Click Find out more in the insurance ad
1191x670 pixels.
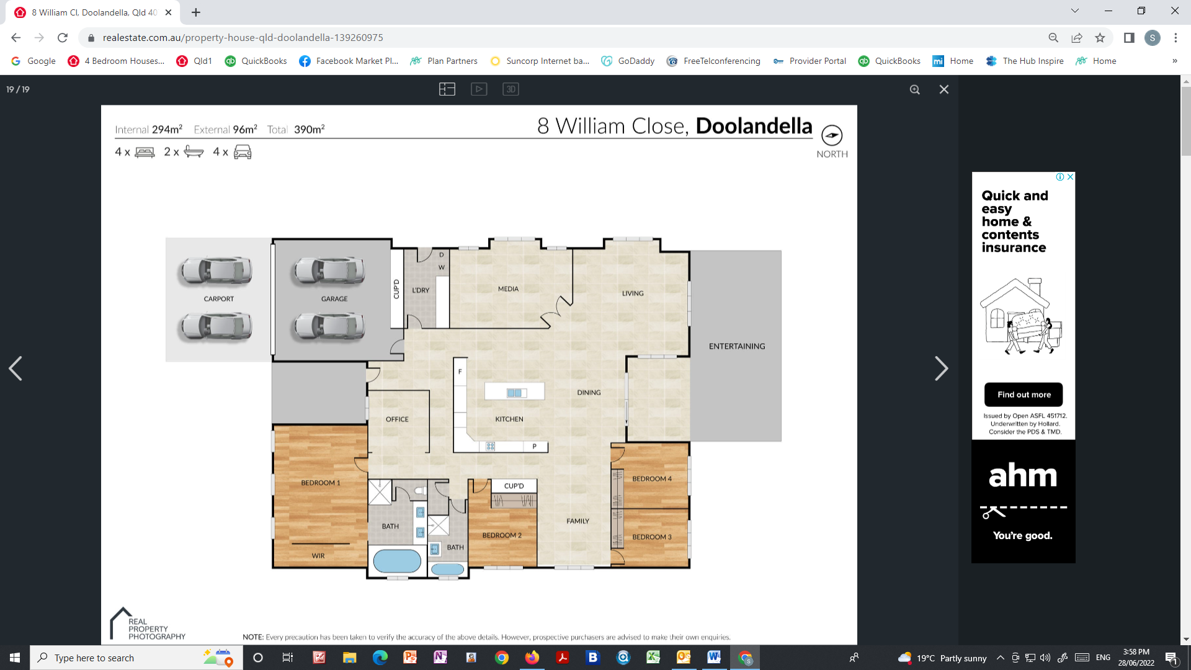(1023, 395)
